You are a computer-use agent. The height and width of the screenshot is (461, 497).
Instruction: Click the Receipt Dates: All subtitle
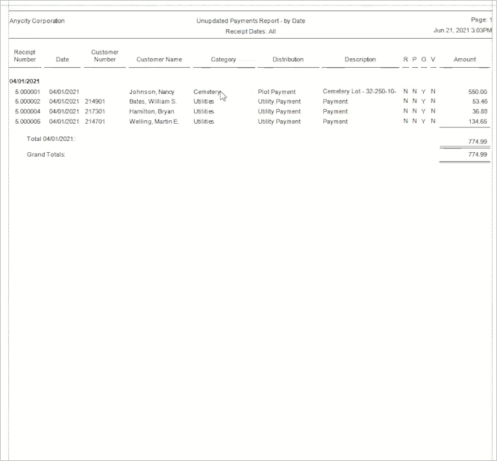[x=251, y=32]
